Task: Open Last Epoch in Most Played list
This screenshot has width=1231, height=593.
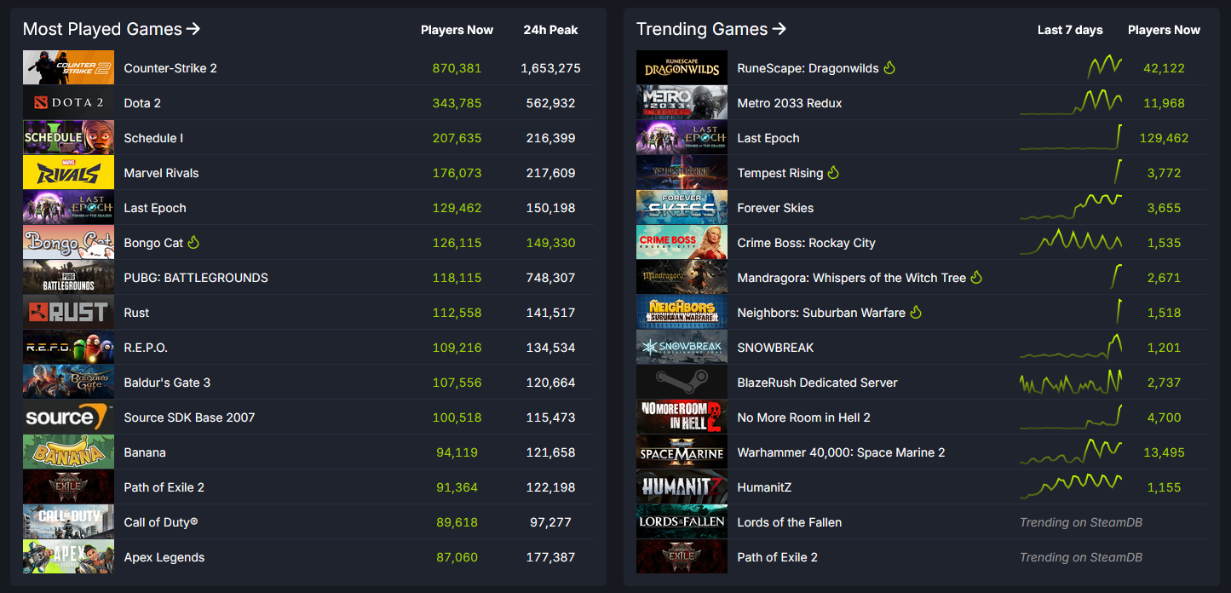Action: 155,208
